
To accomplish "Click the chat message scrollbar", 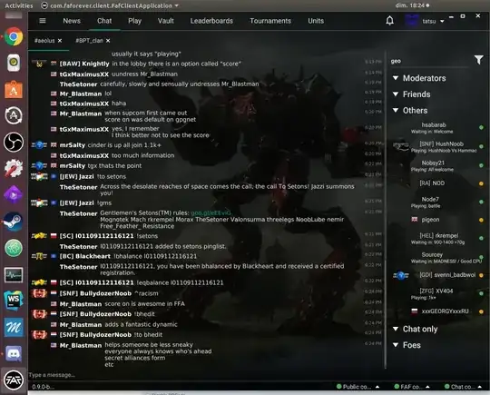I will (x=386, y=210).
